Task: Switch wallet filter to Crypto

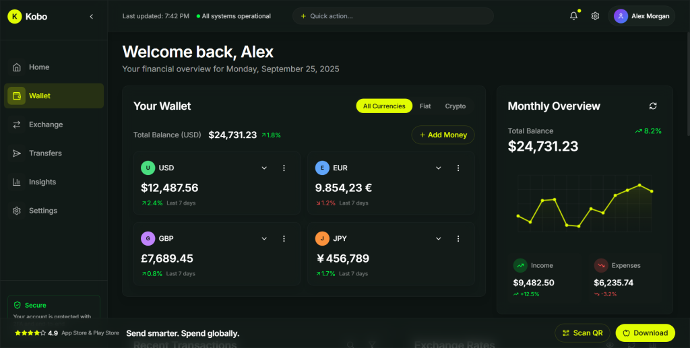Action: 456,106
